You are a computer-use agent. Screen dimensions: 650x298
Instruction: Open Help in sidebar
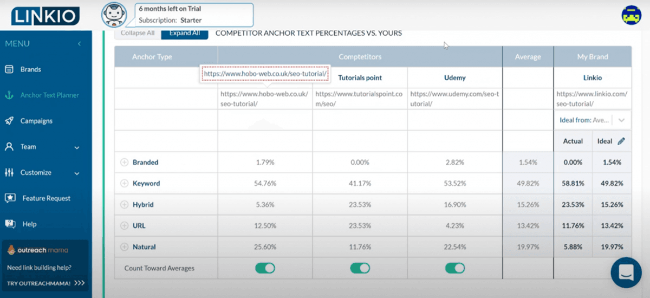(x=29, y=224)
